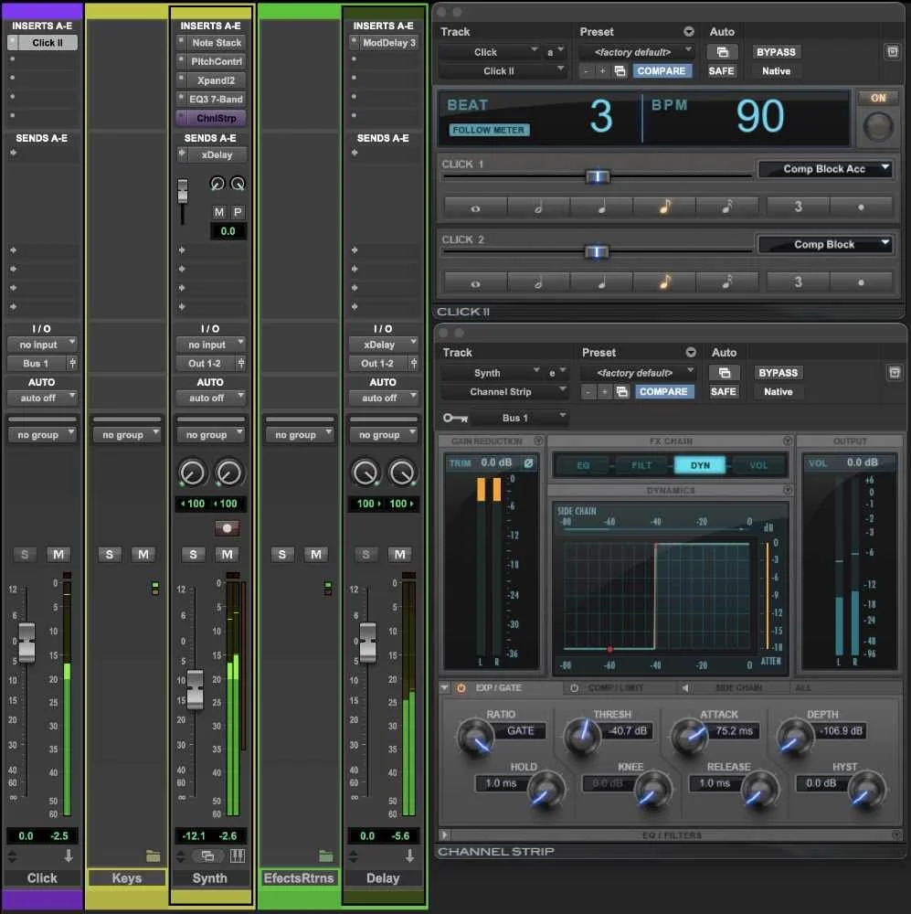Viewport: 911px width, 914px height.
Task: Switch to the ALL dynamics tab
Action: [802, 688]
